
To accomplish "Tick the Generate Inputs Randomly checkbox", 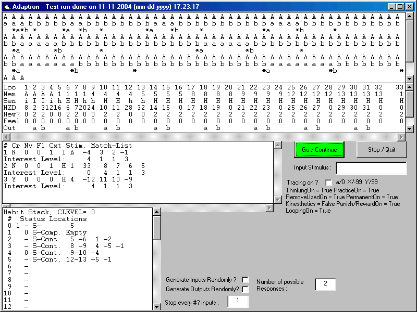I will click(x=245, y=280).
